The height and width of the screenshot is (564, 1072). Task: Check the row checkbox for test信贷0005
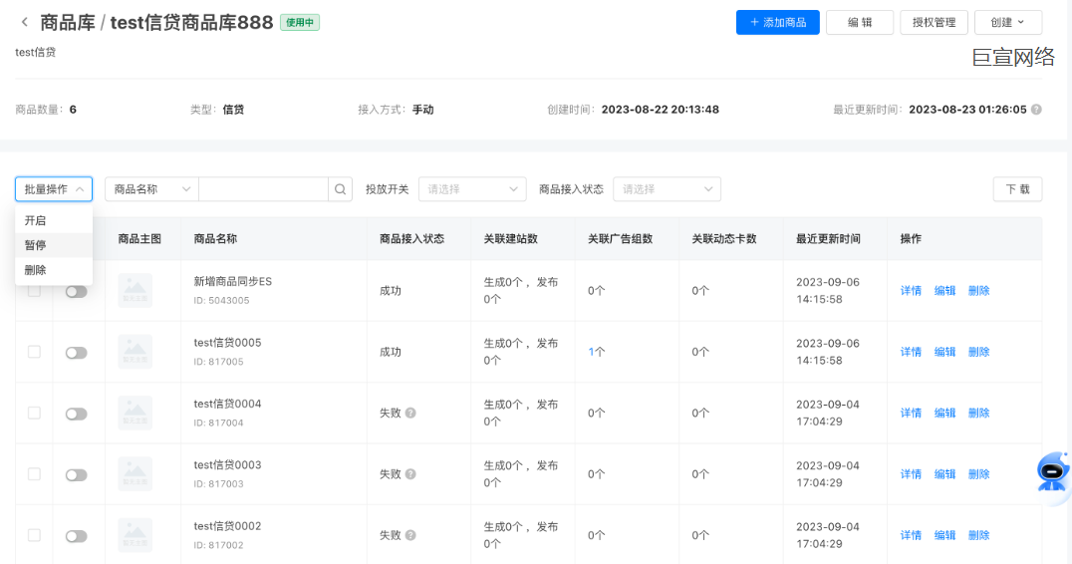(34, 352)
